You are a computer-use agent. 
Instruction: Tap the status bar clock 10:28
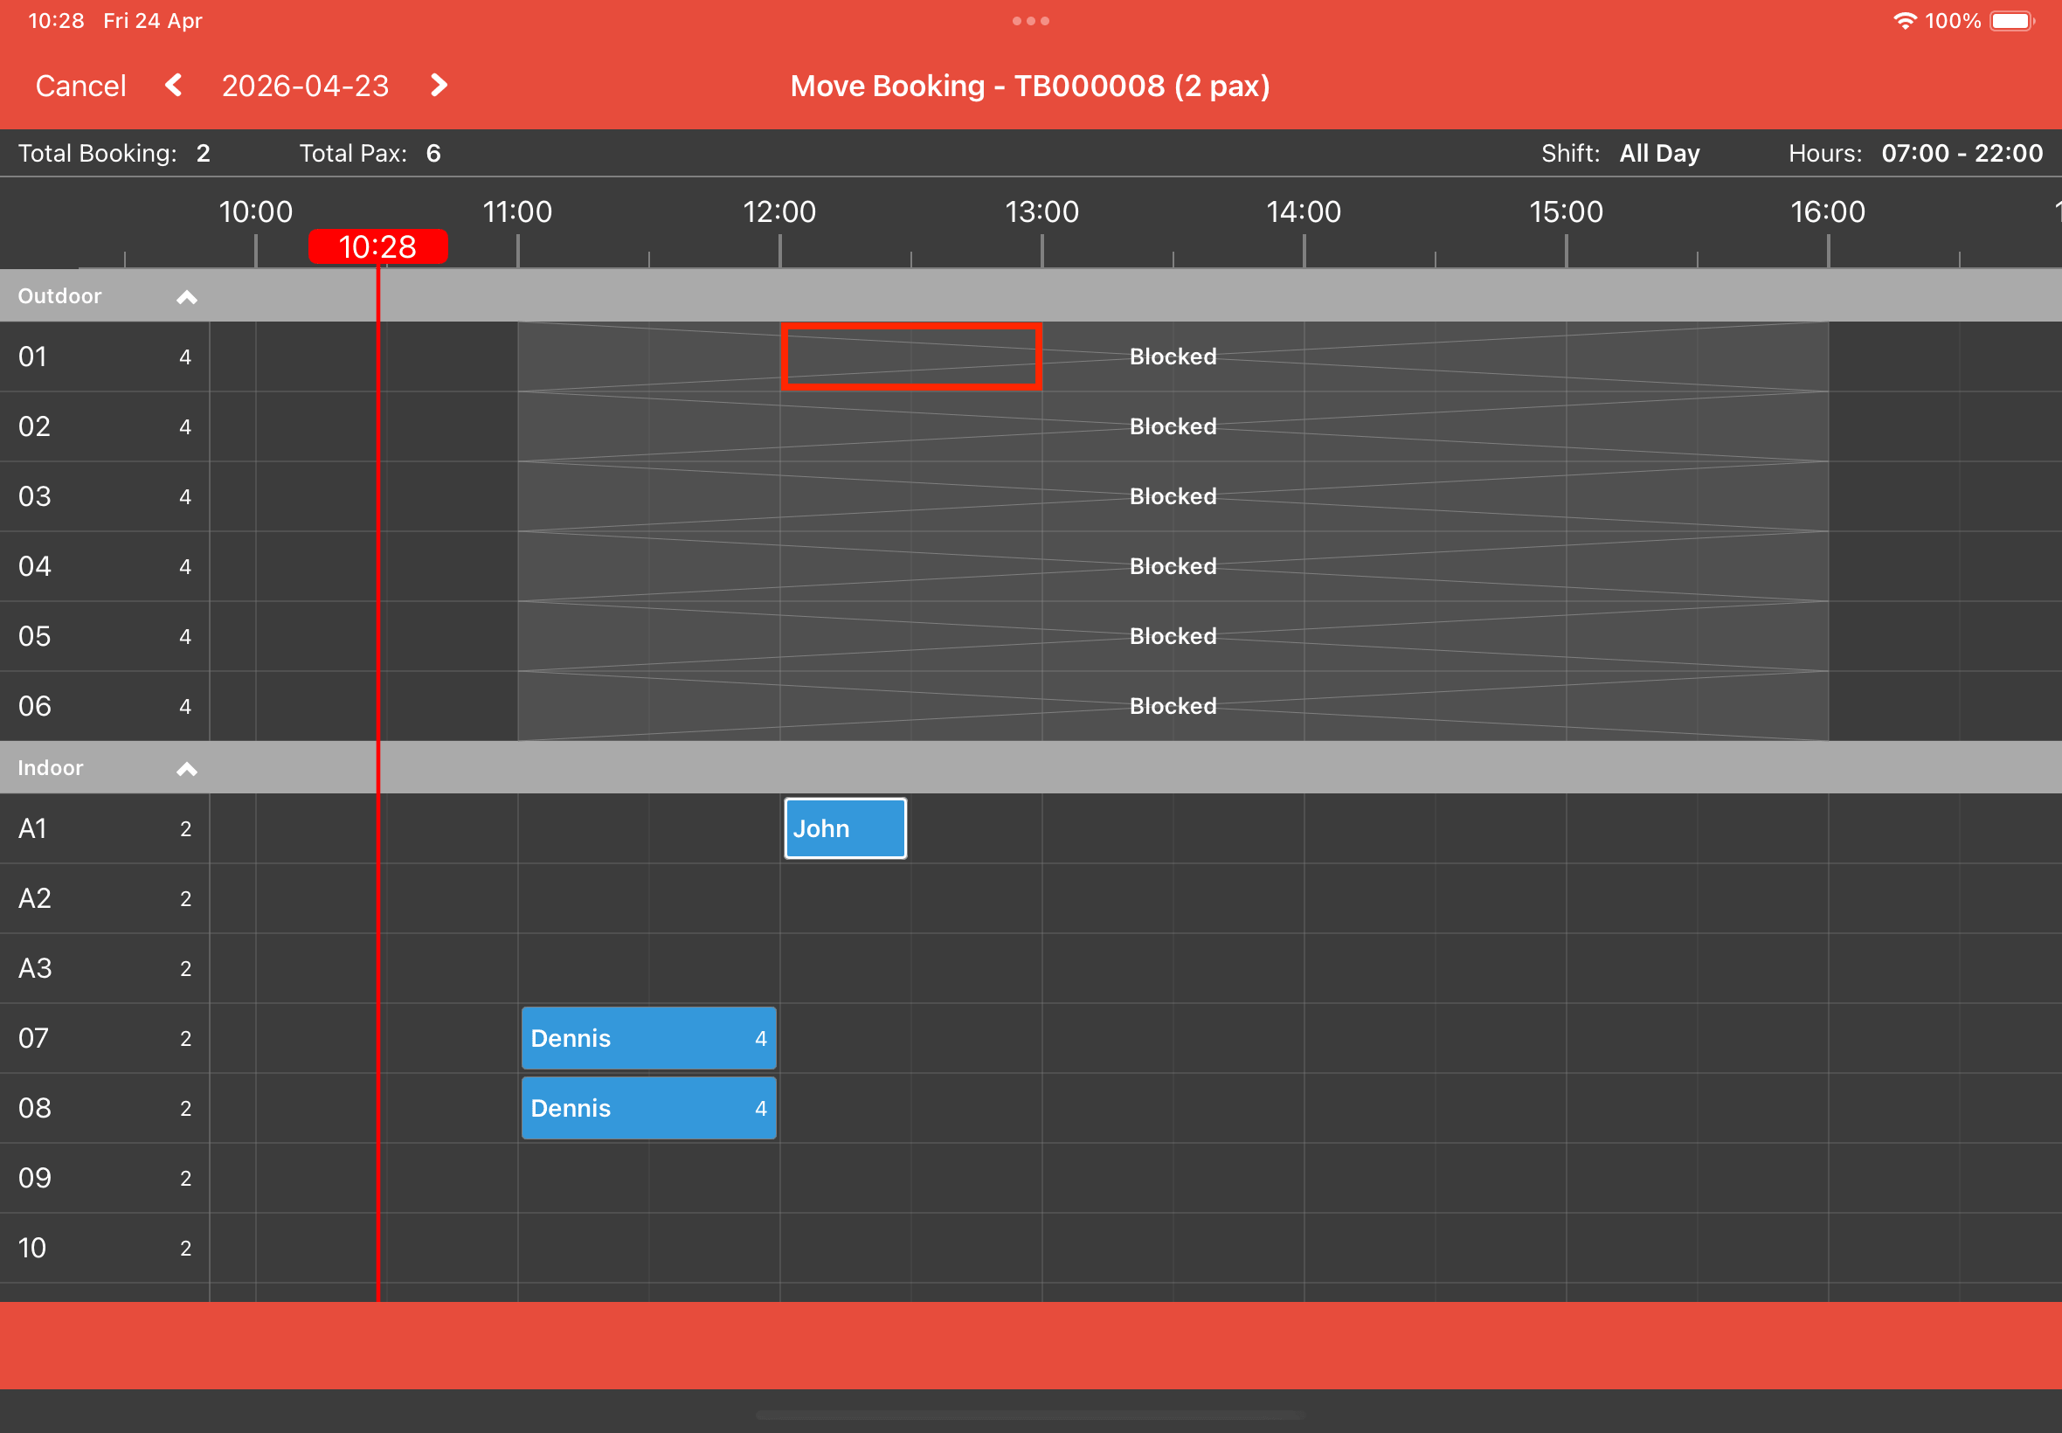click(x=56, y=21)
